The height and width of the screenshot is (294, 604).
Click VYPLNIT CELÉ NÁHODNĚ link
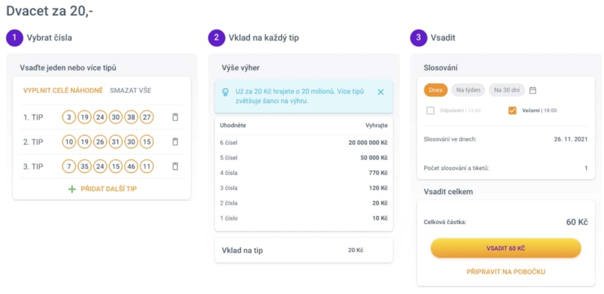pyautogui.click(x=63, y=91)
